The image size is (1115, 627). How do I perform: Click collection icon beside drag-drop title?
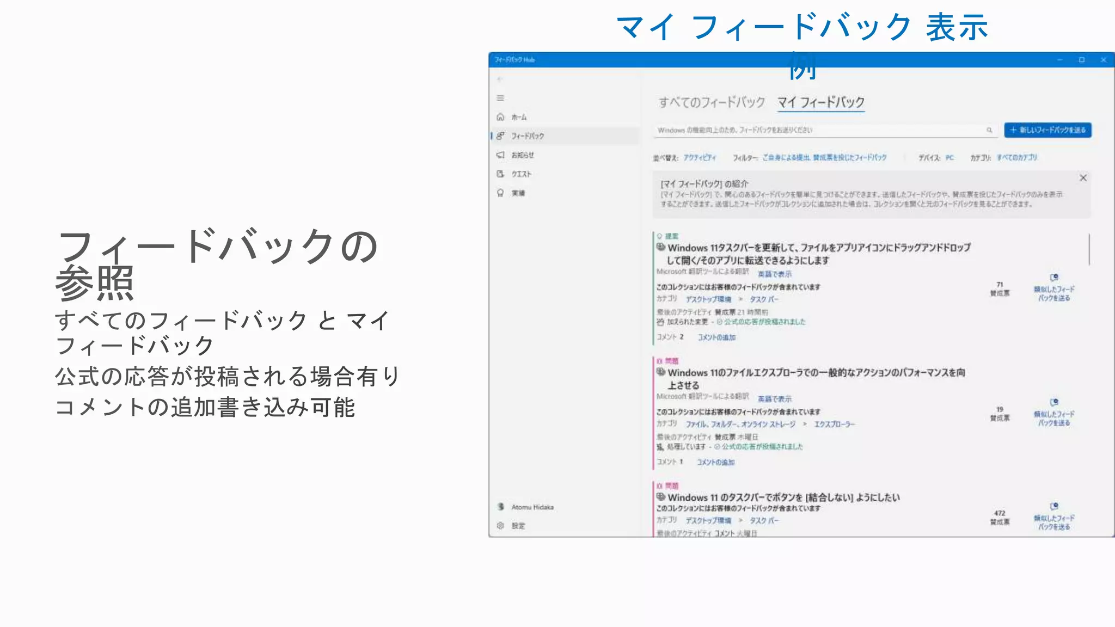[x=660, y=247]
